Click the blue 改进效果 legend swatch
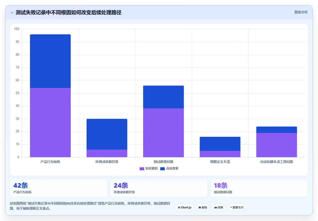The image size is (318, 221). coord(163,169)
